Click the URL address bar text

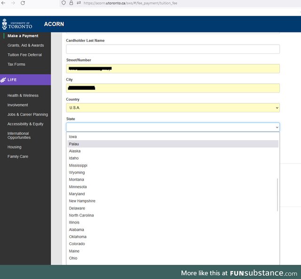[130, 3]
